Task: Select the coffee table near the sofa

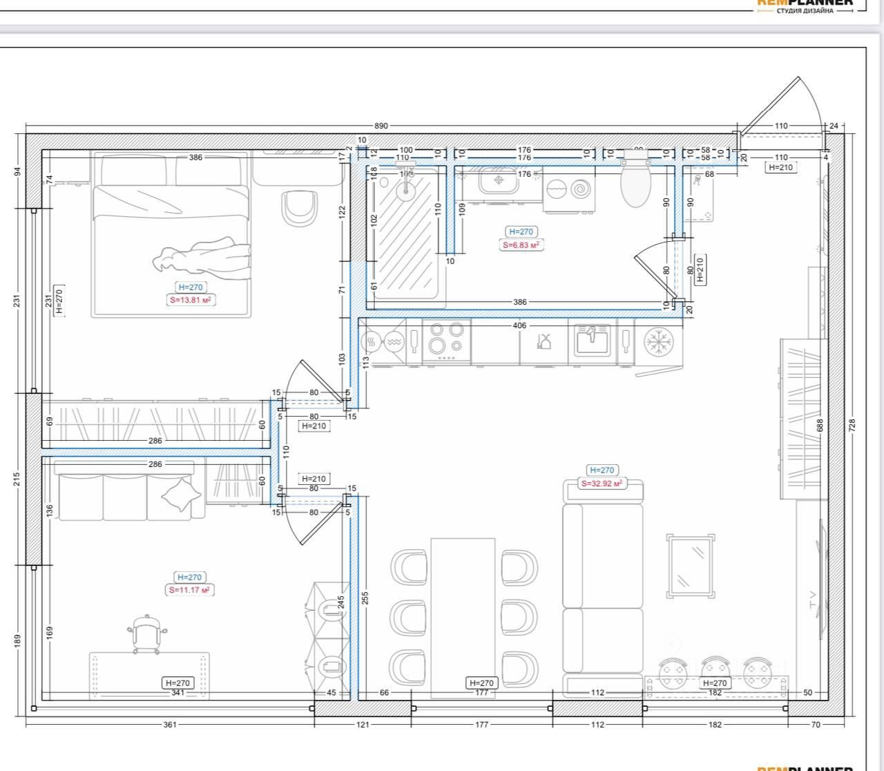Action: pos(691,565)
